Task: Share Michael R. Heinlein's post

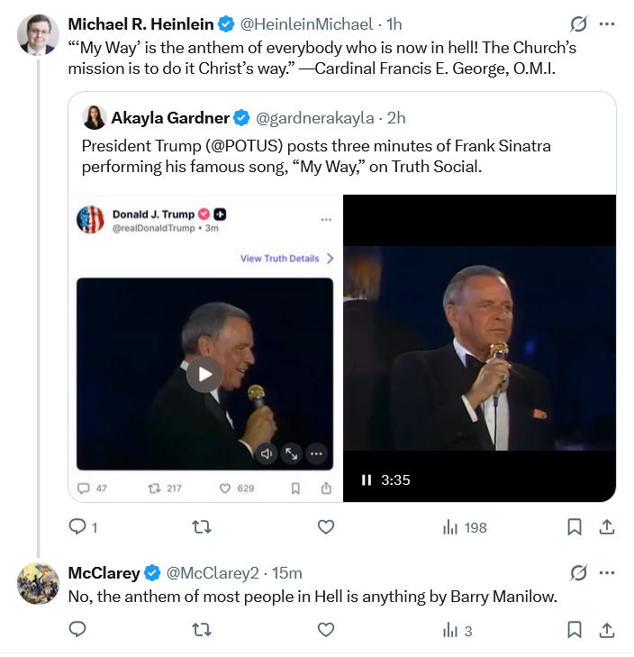Action: point(607,527)
